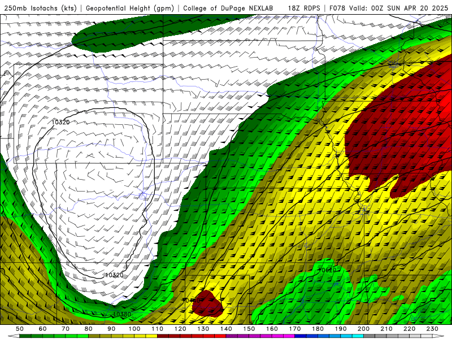The width and height of the screenshot is (452, 339).
Task: Click the '210' value on the color scale
Action: pyautogui.click(x=386, y=329)
